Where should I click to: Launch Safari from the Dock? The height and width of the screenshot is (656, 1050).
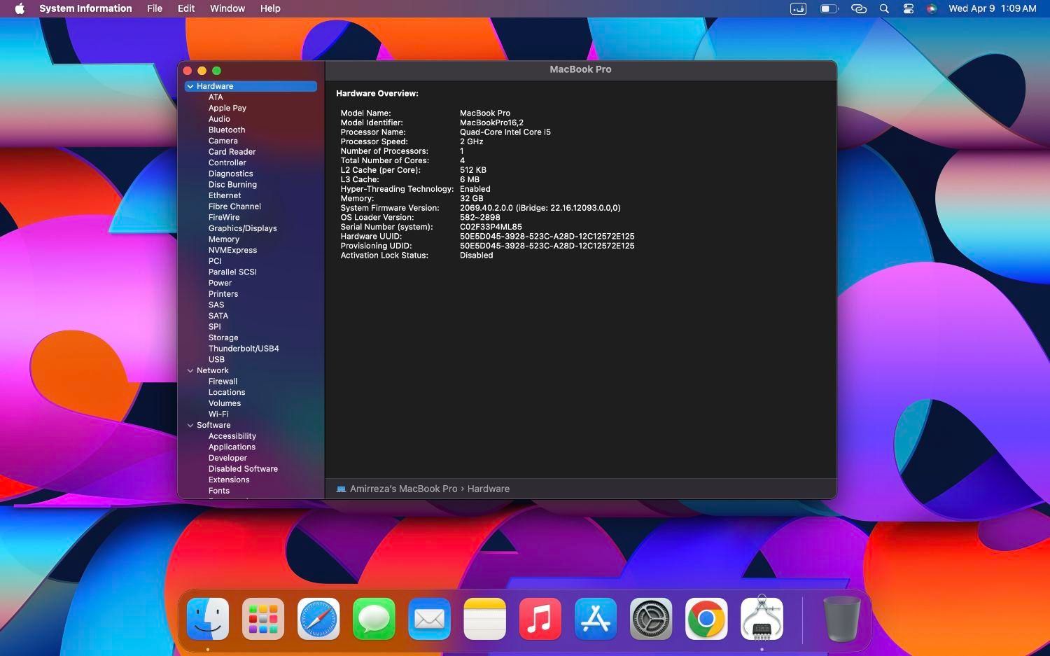(x=318, y=619)
